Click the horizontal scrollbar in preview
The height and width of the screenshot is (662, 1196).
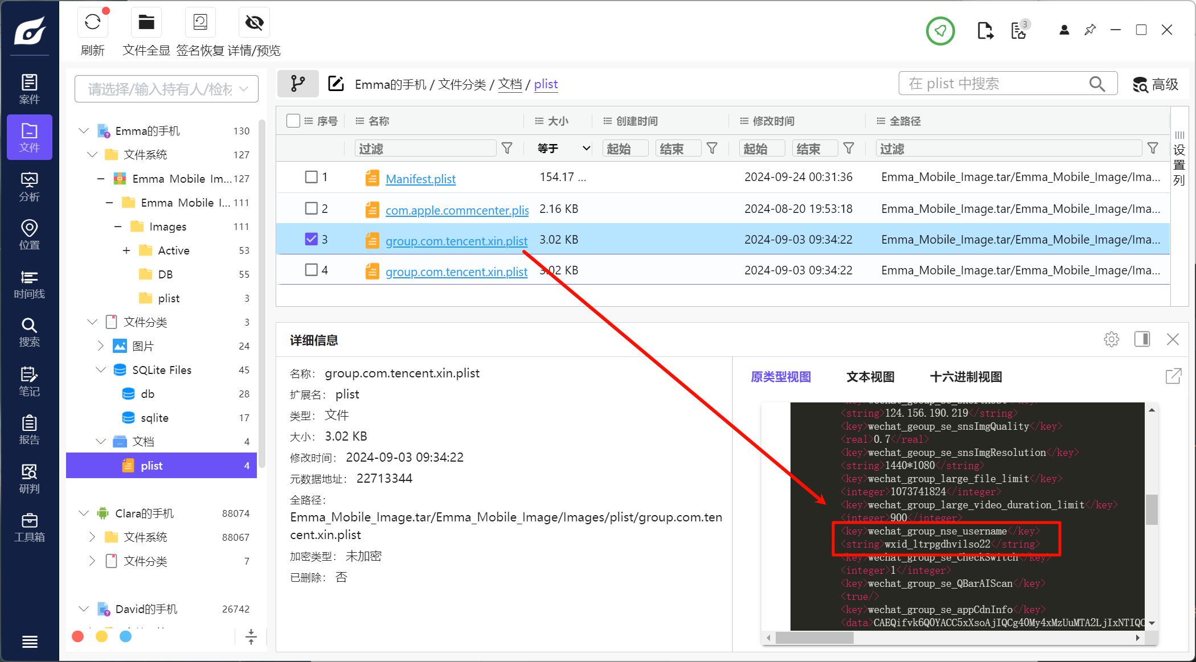814,638
